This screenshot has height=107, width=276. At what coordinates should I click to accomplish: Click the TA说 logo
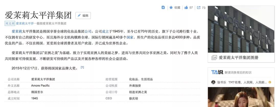pyautogui.click(x=217, y=72)
